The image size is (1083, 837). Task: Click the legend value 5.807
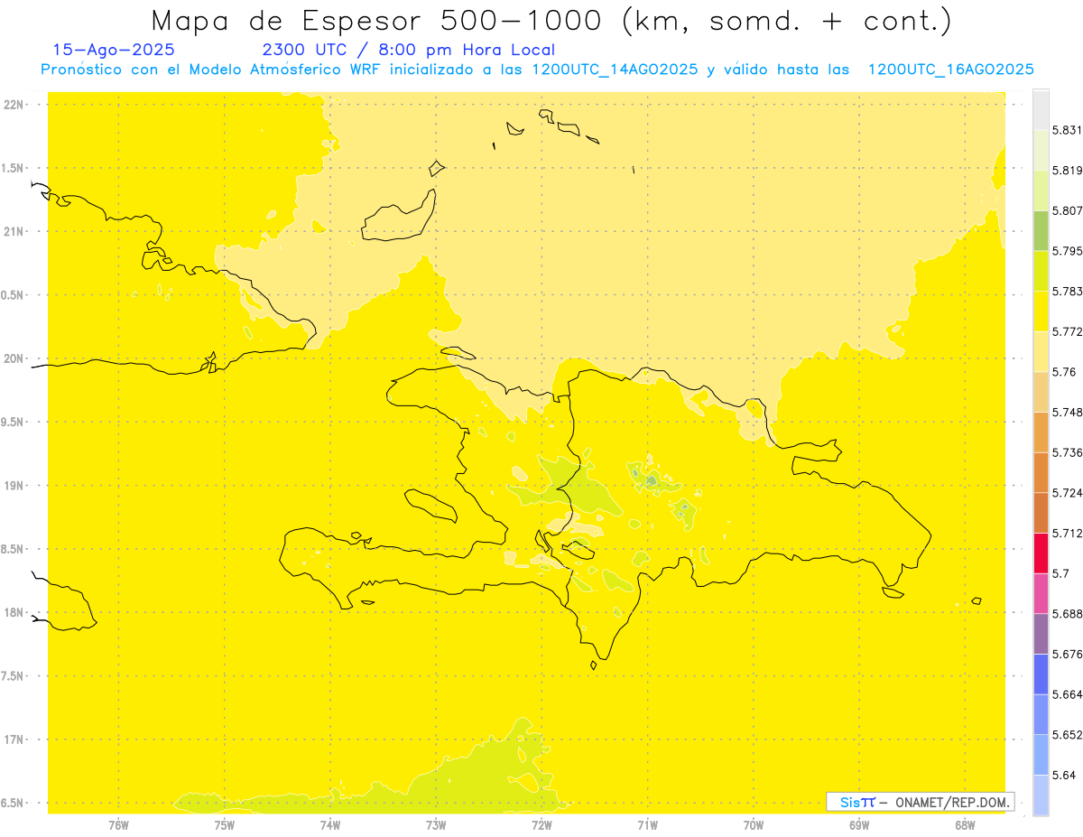click(x=1067, y=210)
